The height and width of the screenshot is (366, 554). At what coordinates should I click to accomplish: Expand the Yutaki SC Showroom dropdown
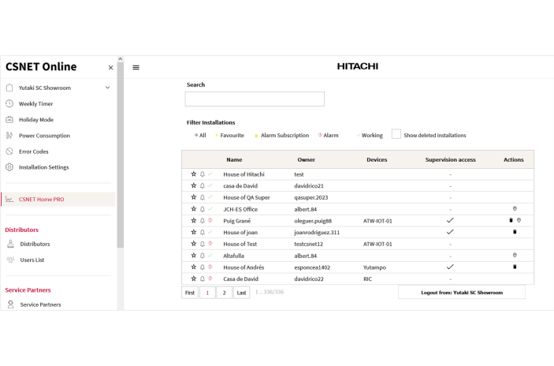(107, 88)
